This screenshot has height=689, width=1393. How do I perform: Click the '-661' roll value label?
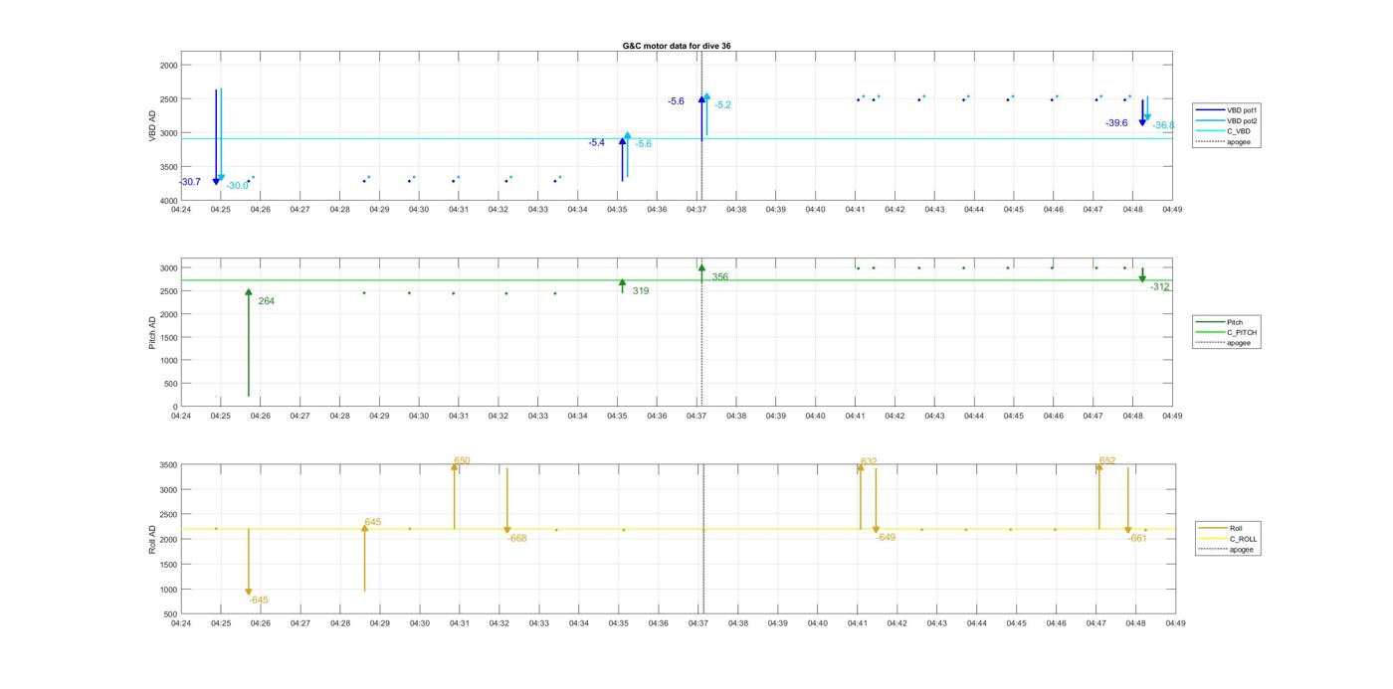(x=1137, y=538)
